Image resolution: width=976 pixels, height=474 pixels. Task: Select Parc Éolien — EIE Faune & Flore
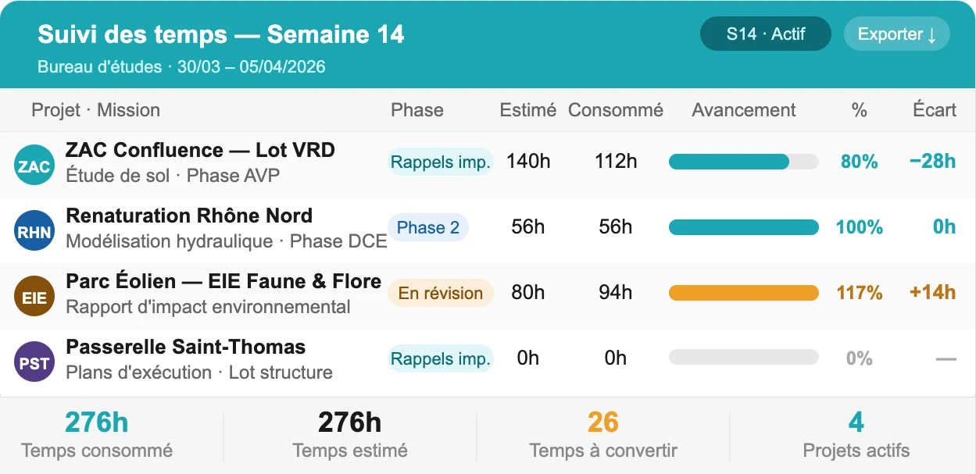(x=223, y=281)
